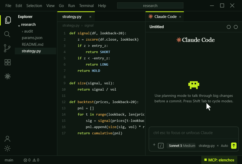
Task: Click the plus attach icon in chat
Action: point(154,145)
